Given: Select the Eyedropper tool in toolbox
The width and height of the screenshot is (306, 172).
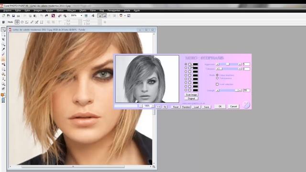Looking at the screenshot, I should [3, 49].
